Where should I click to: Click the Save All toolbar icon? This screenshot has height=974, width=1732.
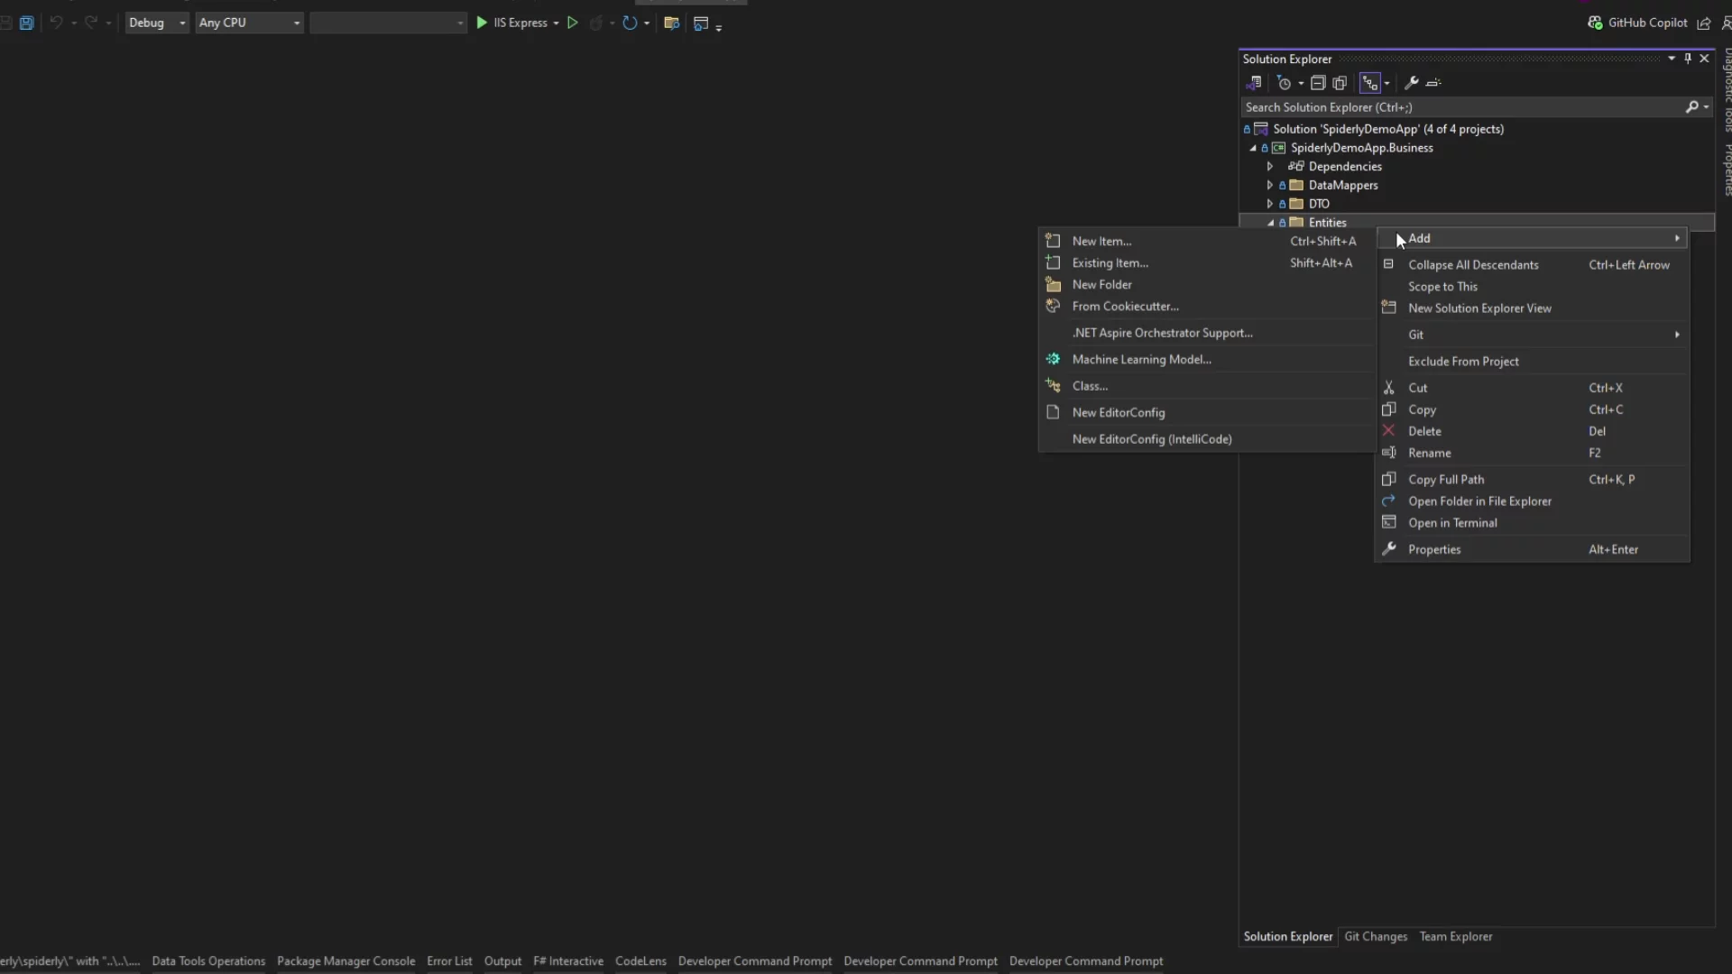(27, 23)
